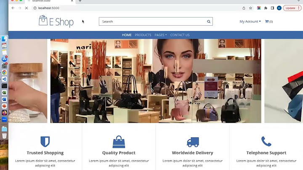Click the Worldwide Delivery truck icon
This screenshot has width=303, height=170.
[193, 142]
